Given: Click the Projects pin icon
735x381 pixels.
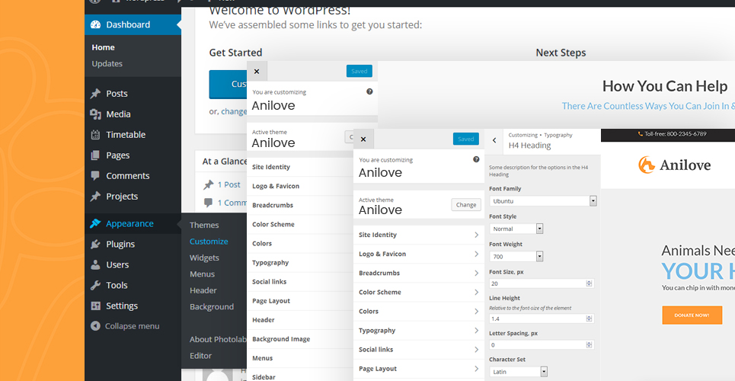Looking at the screenshot, I should [x=95, y=197].
